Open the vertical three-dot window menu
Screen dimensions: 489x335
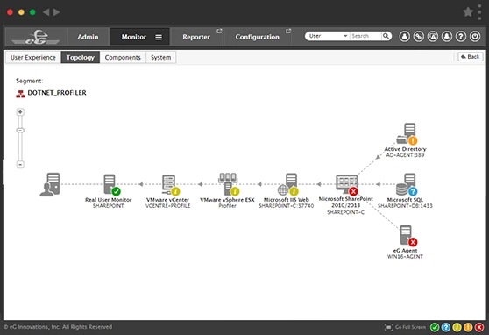tap(479, 12)
